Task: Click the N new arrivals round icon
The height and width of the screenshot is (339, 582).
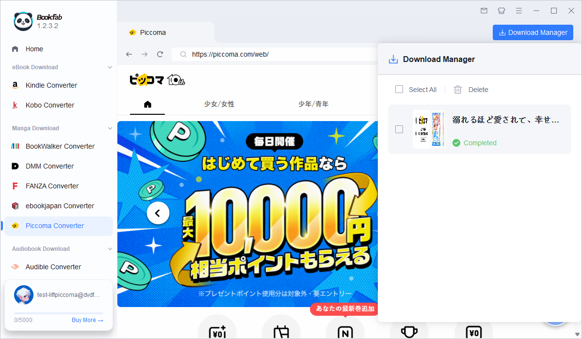Action: point(345,328)
